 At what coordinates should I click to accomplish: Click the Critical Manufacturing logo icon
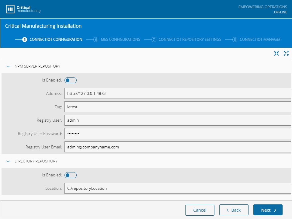coord(10,9)
